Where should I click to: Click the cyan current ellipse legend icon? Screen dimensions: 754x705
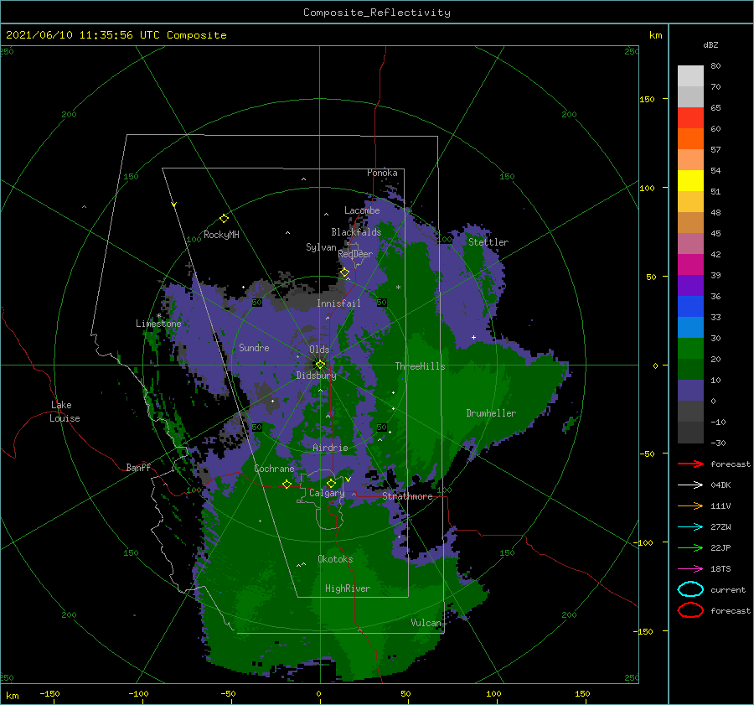point(690,589)
